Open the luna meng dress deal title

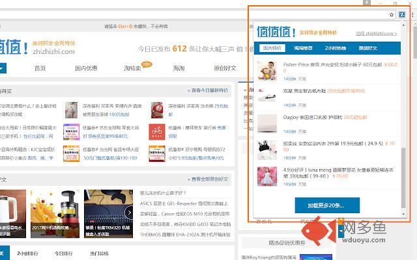[338, 173]
